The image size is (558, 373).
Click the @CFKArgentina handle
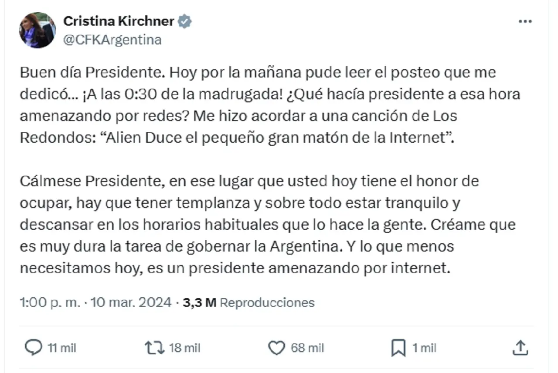click(x=112, y=40)
